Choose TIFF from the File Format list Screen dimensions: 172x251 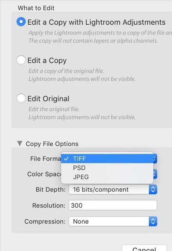point(107,158)
